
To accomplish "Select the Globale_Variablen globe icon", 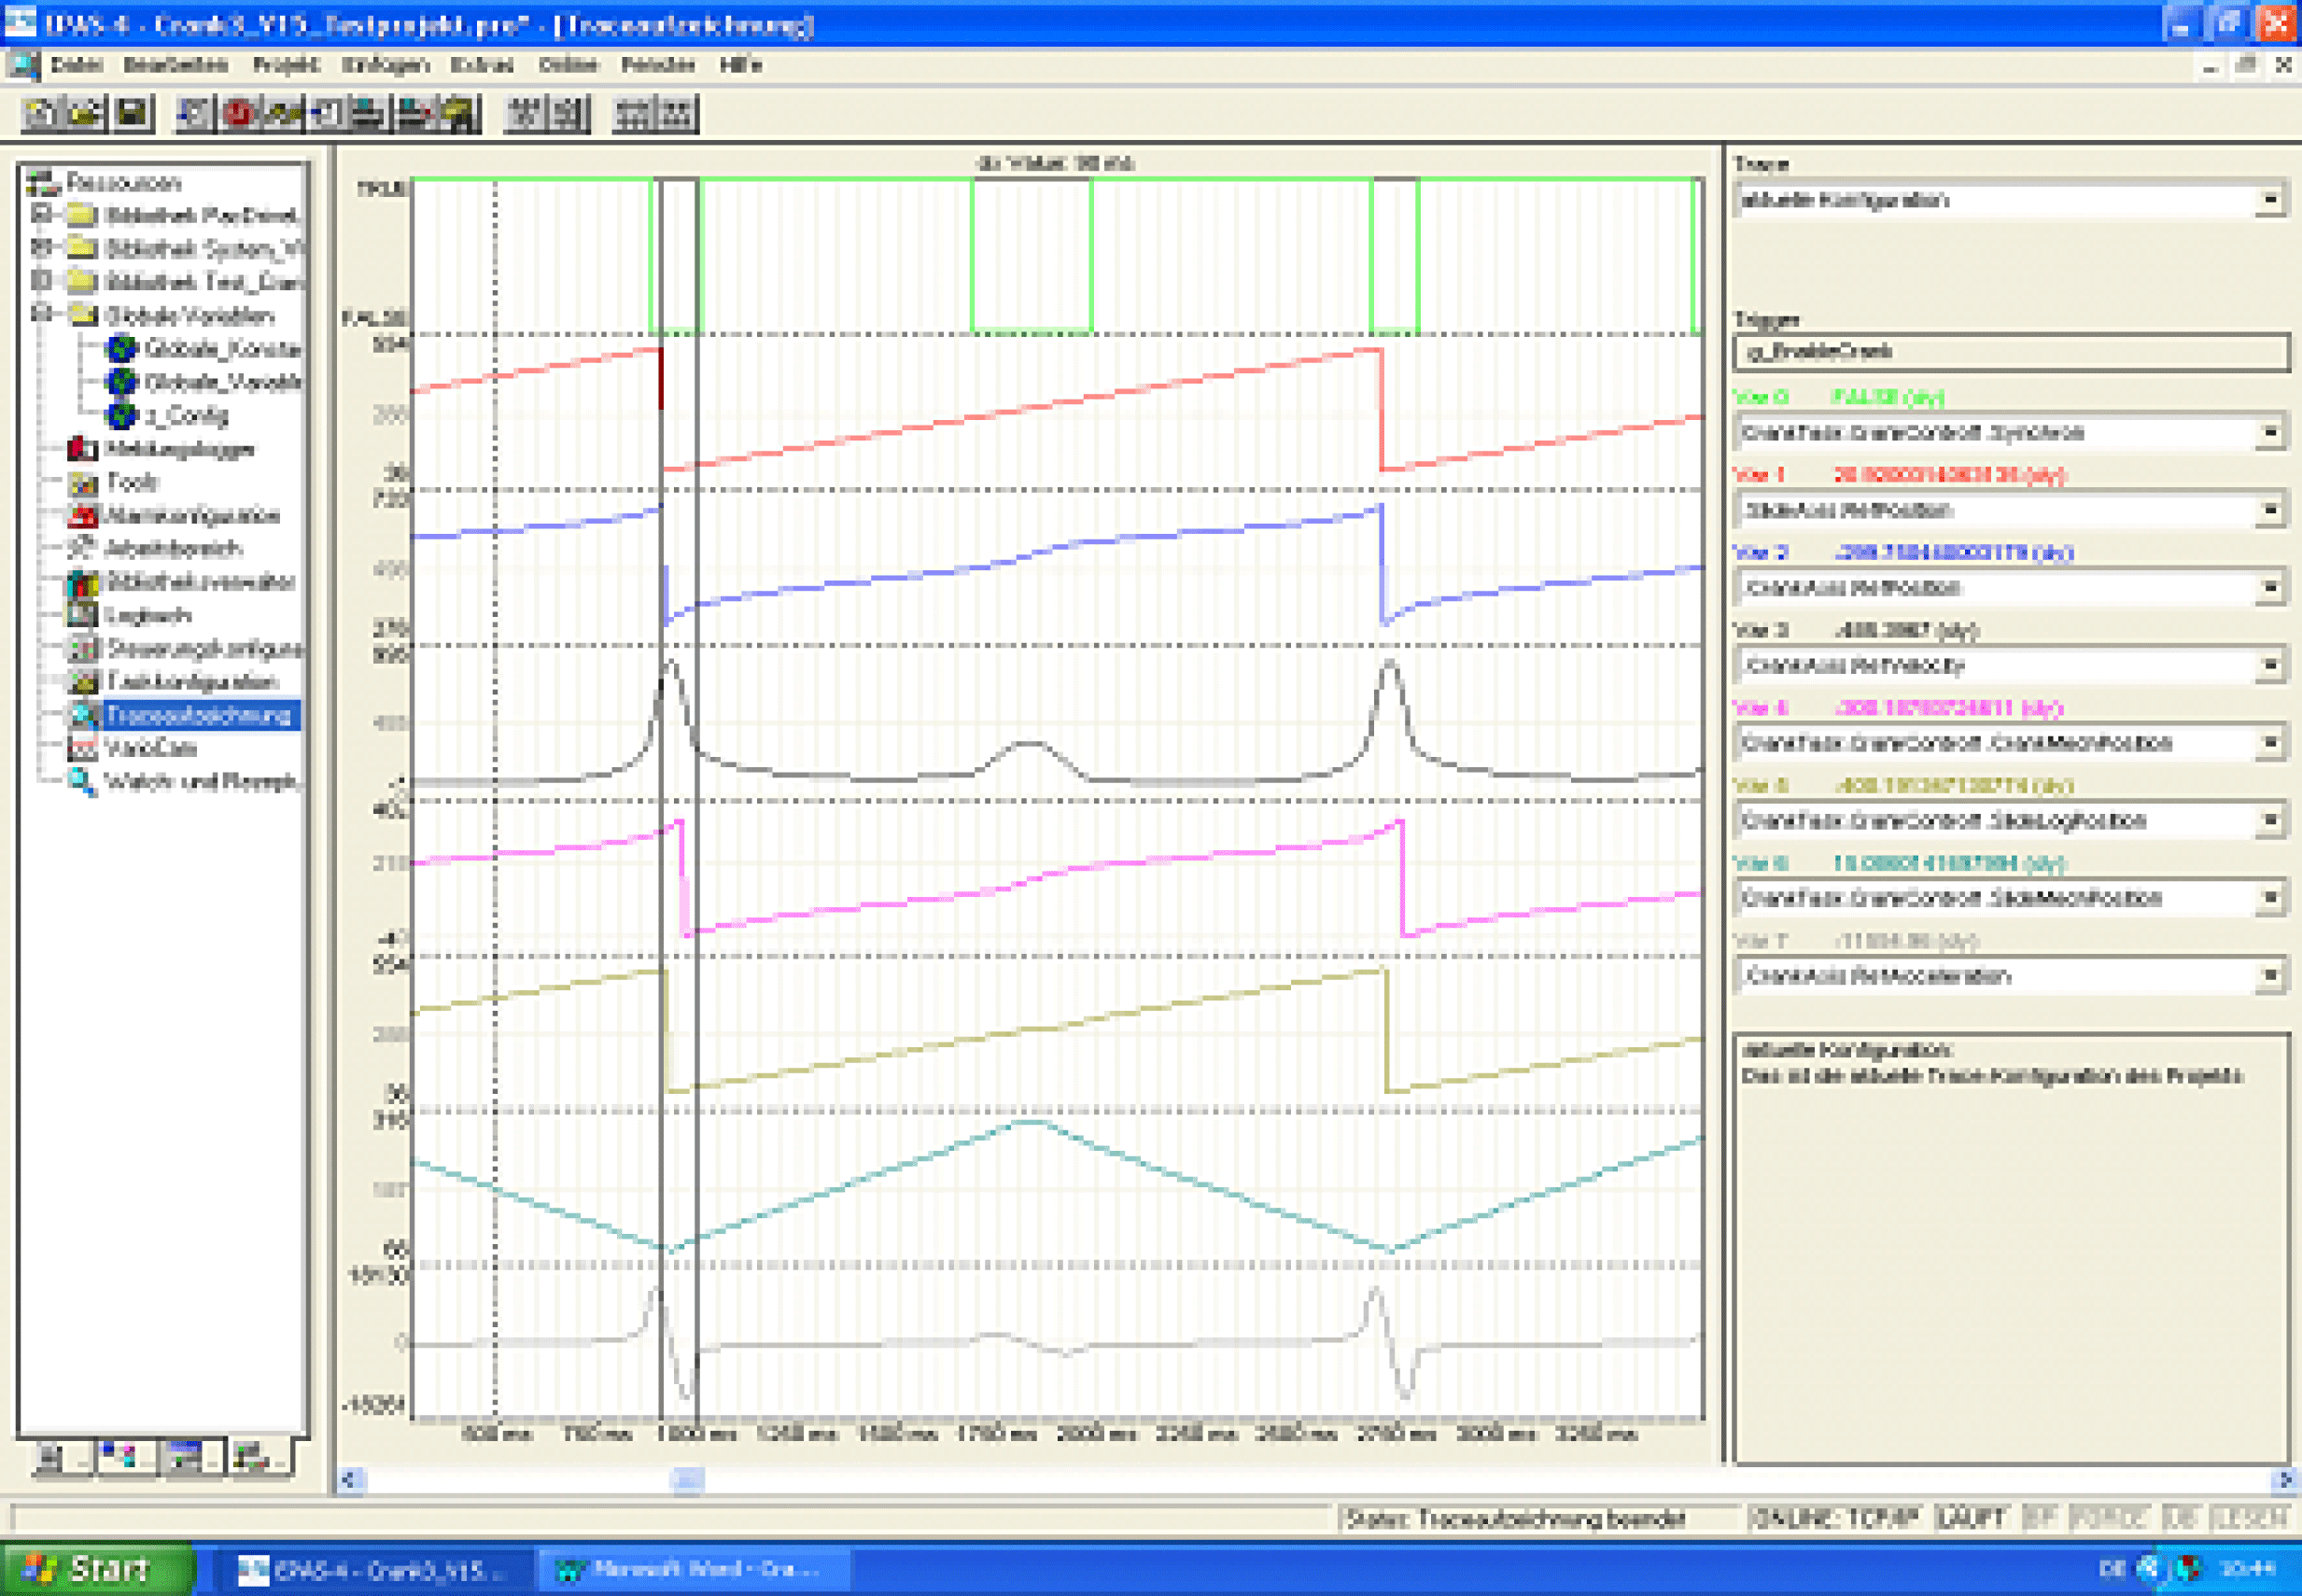I will coord(122,382).
